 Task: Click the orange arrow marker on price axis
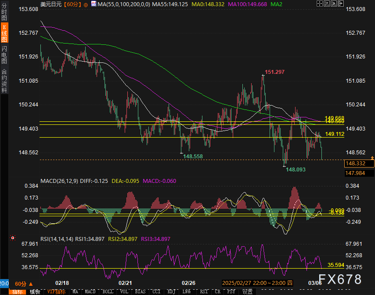(x=372, y=157)
